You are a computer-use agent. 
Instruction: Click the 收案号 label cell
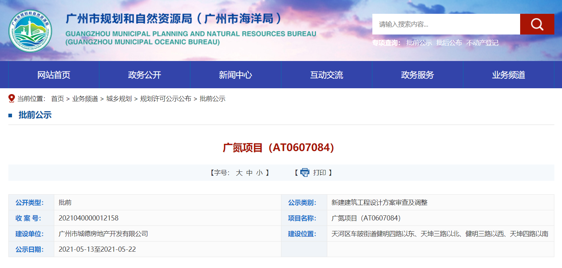tap(31, 218)
